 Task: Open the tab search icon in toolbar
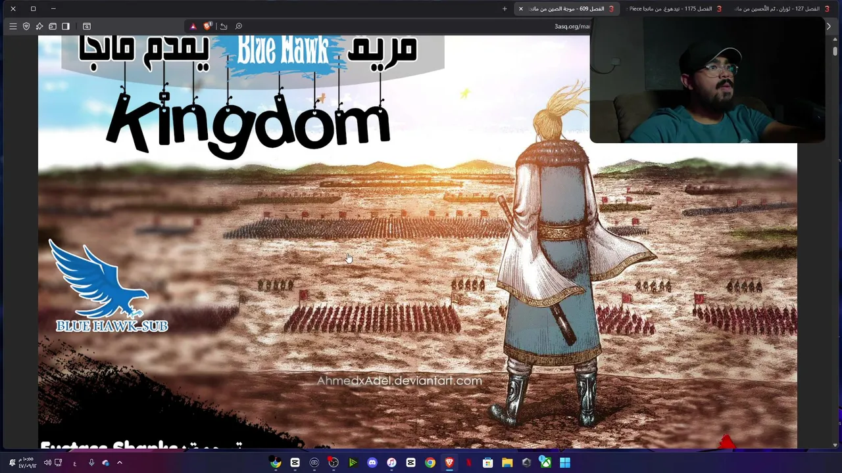click(87, 26)
